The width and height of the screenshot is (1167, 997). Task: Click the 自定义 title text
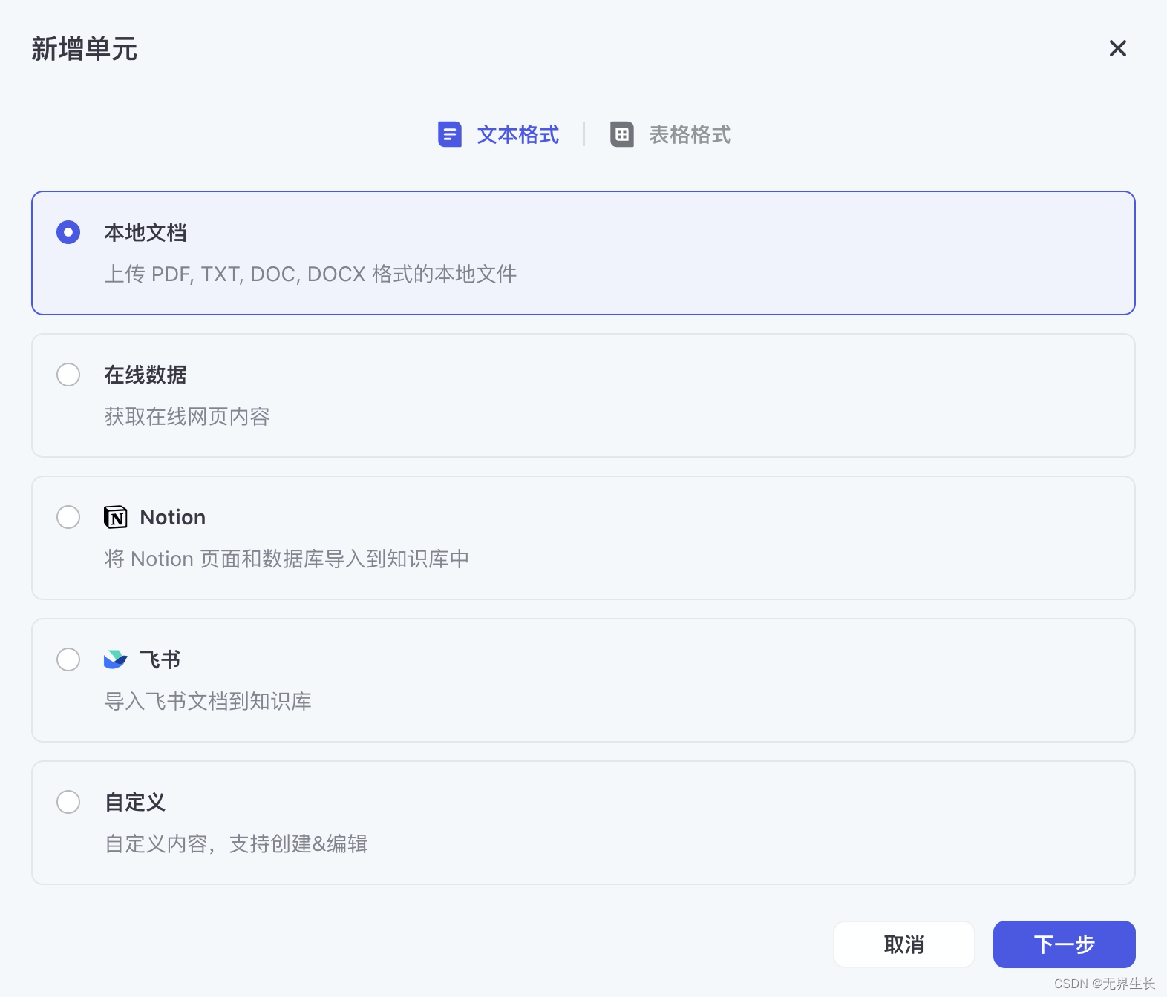point(135,803)
